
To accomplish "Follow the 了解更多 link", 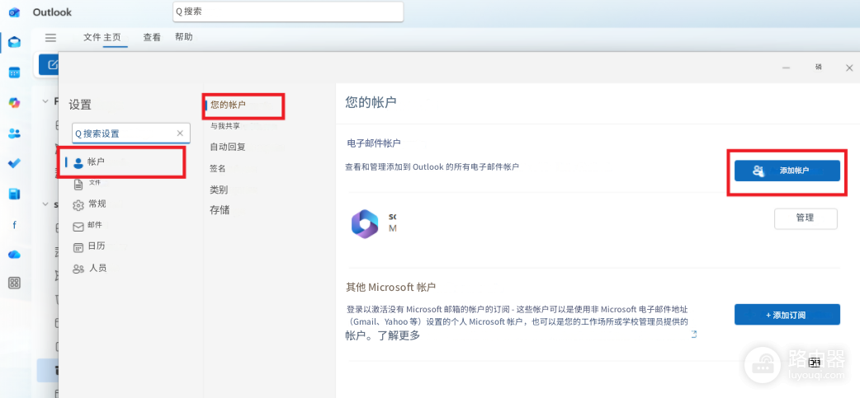I will click(x=398, y=335).
